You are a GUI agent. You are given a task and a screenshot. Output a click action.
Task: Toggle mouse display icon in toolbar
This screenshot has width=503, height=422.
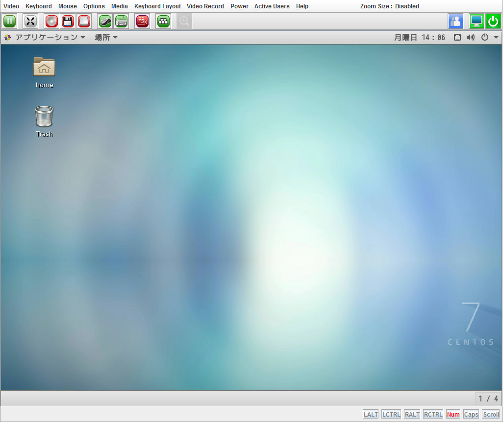(105, 22)
